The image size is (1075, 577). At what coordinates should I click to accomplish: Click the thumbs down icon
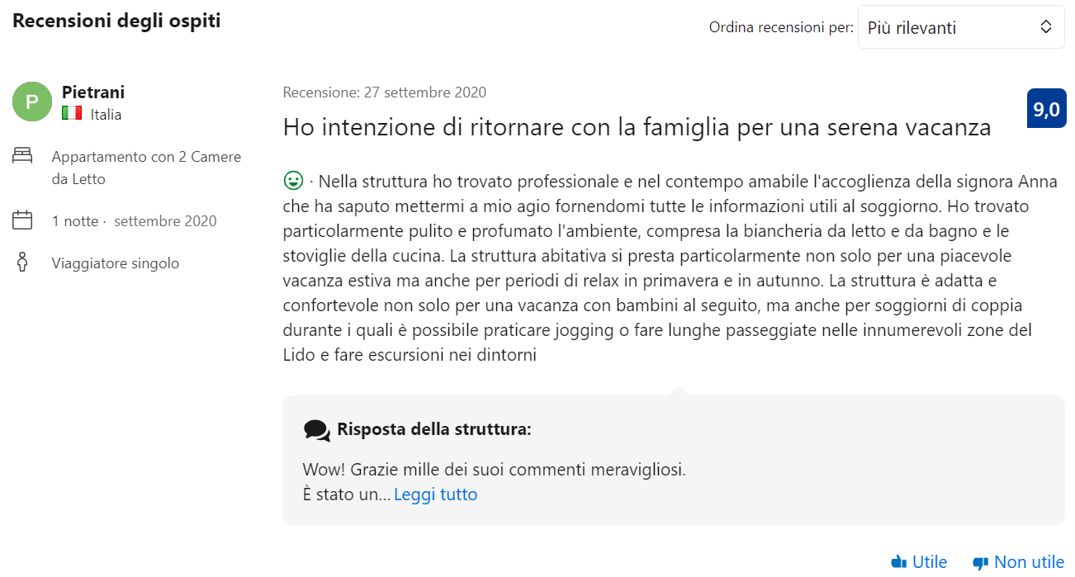pyautogui.click(x=981, y=563)
